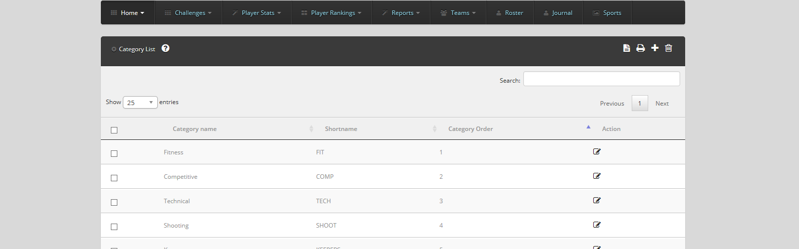Click the export document icon

pos(626,48)
